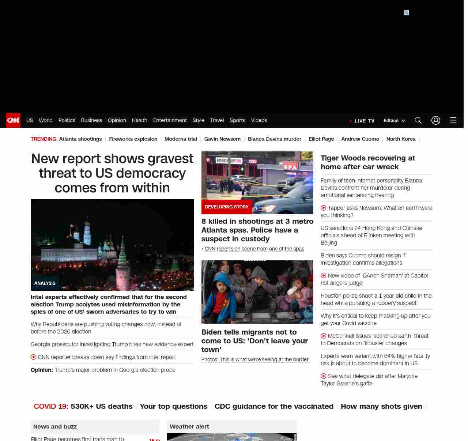
Task: Open the Kremlin analysis image
Action: coord(112,245)
